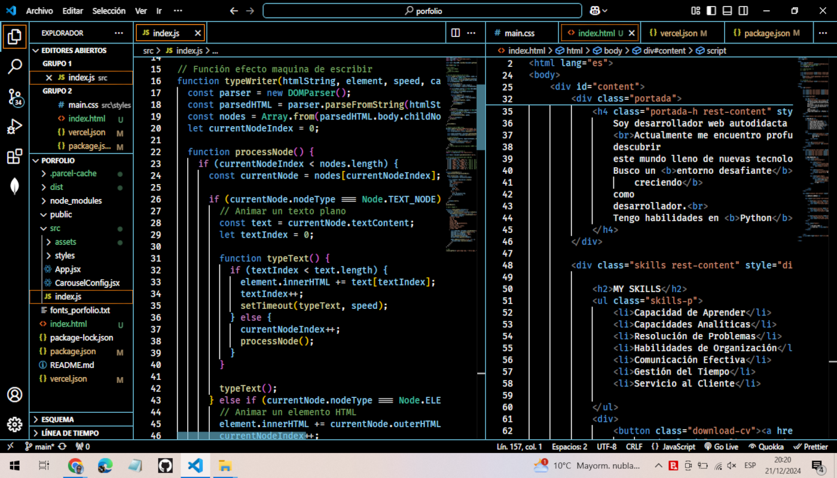Screen dimensions: 837x478
Task: Expand the Esquema outline section
Action: [x=81, y=419]
